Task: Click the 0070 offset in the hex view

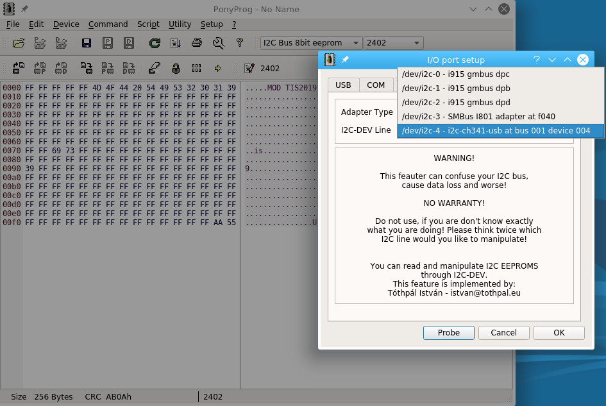Action: 12,151
